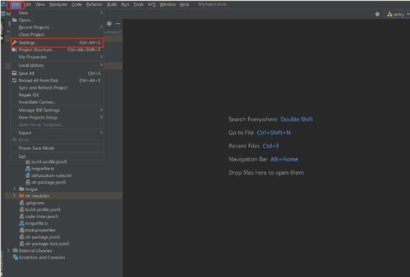Open the Recent Projects submenu
This screenshot has width=410, height=277.
point(34,27)
